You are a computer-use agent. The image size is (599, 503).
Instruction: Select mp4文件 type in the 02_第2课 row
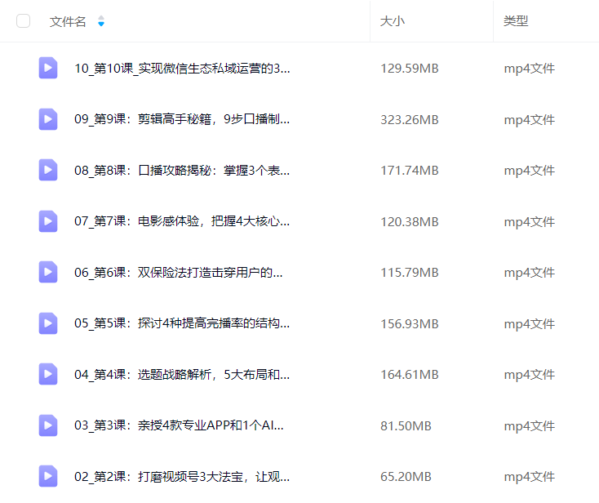529,477
